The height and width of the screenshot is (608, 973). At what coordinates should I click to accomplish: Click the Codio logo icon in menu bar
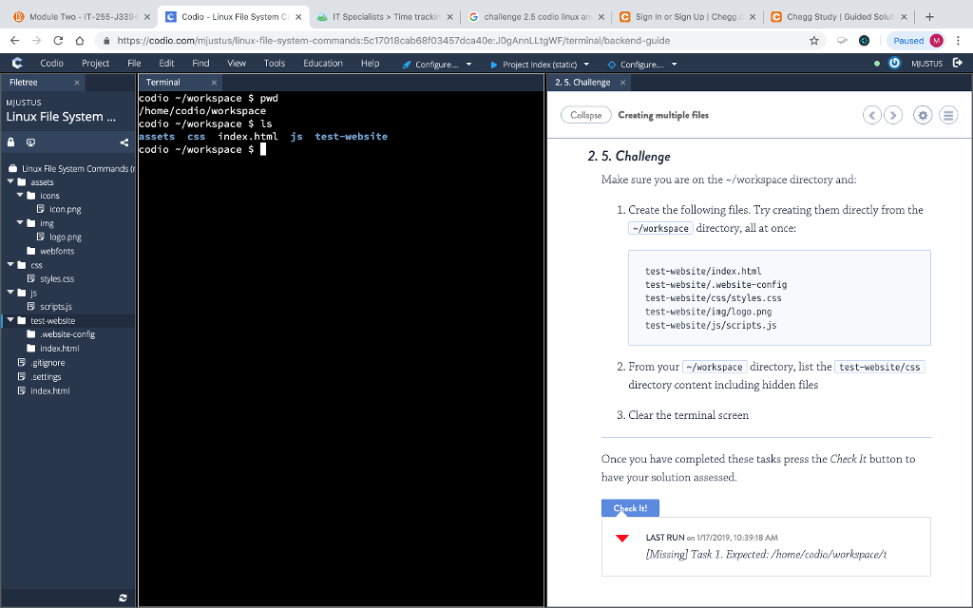coord(17,63)
